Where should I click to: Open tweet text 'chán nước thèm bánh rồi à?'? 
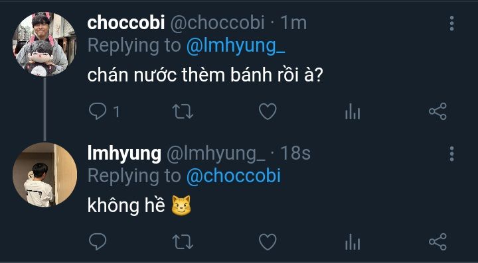[x=205, y=75]
